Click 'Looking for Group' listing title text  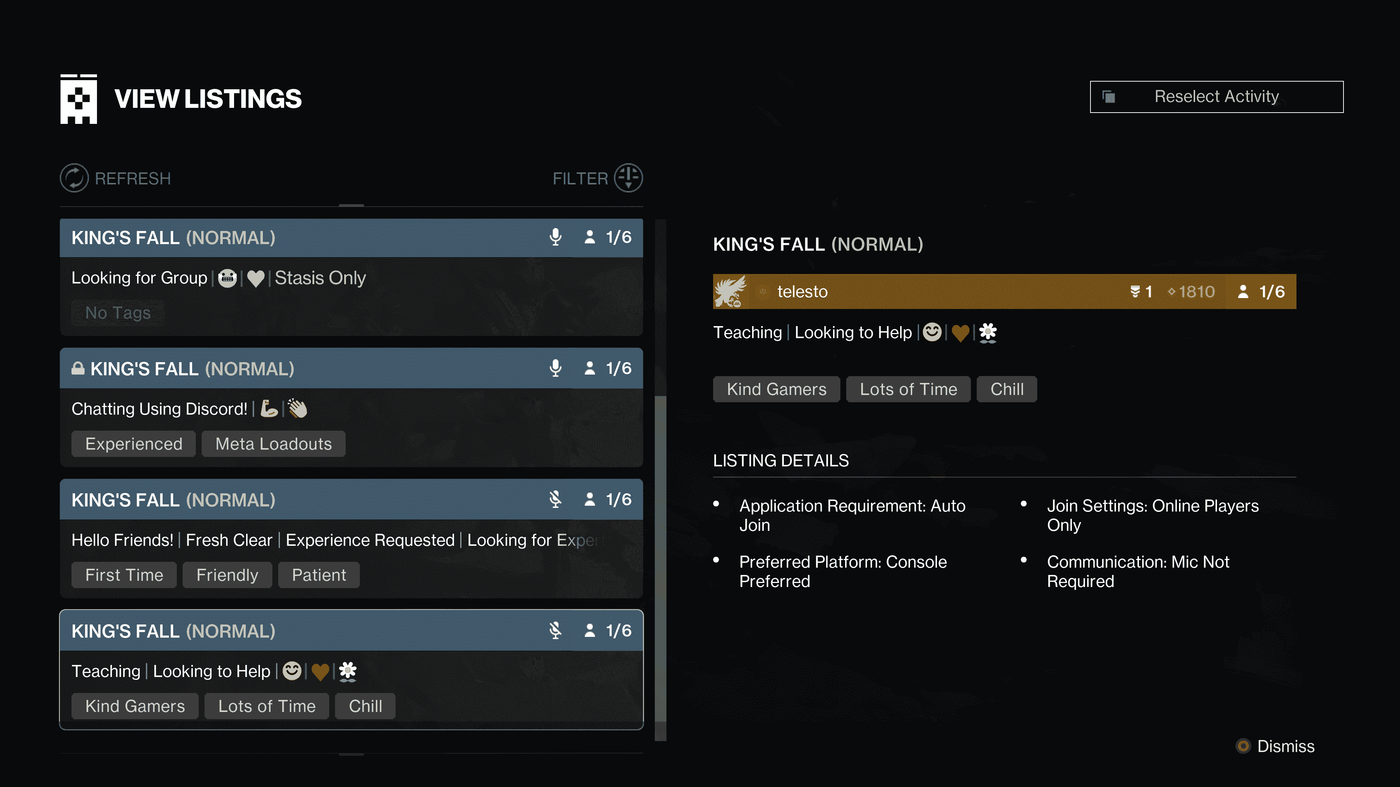click(x=139, y=278)
